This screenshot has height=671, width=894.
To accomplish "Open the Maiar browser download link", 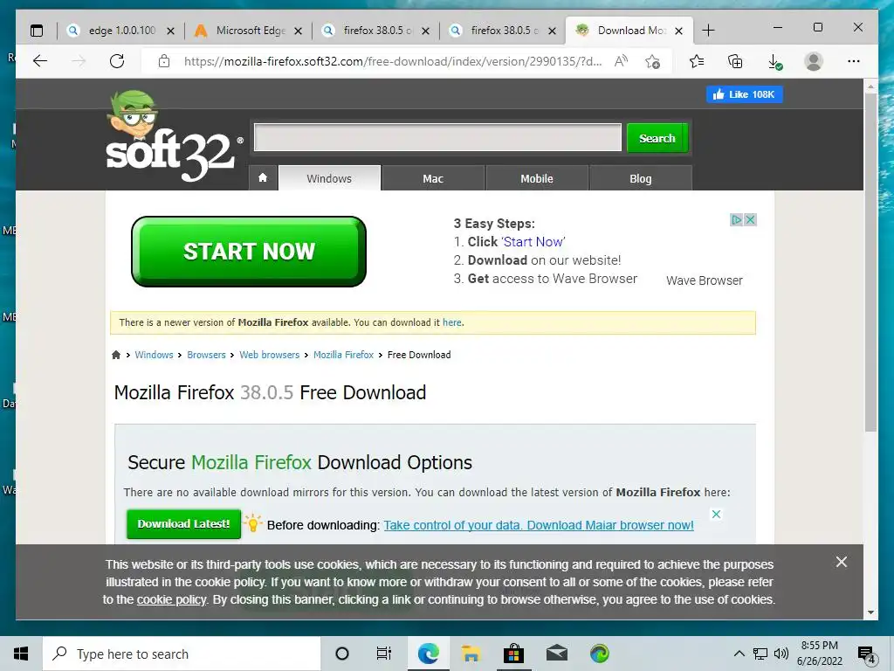I will (539, 525).
